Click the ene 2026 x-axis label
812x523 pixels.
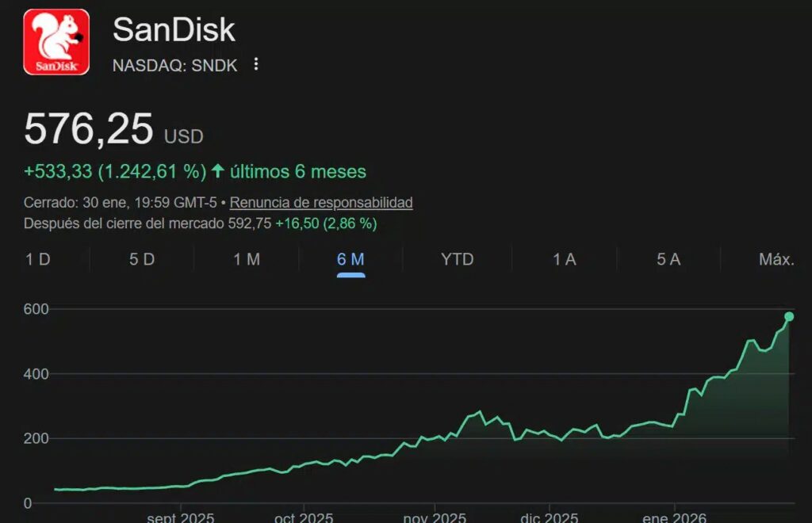pos(674,517)
